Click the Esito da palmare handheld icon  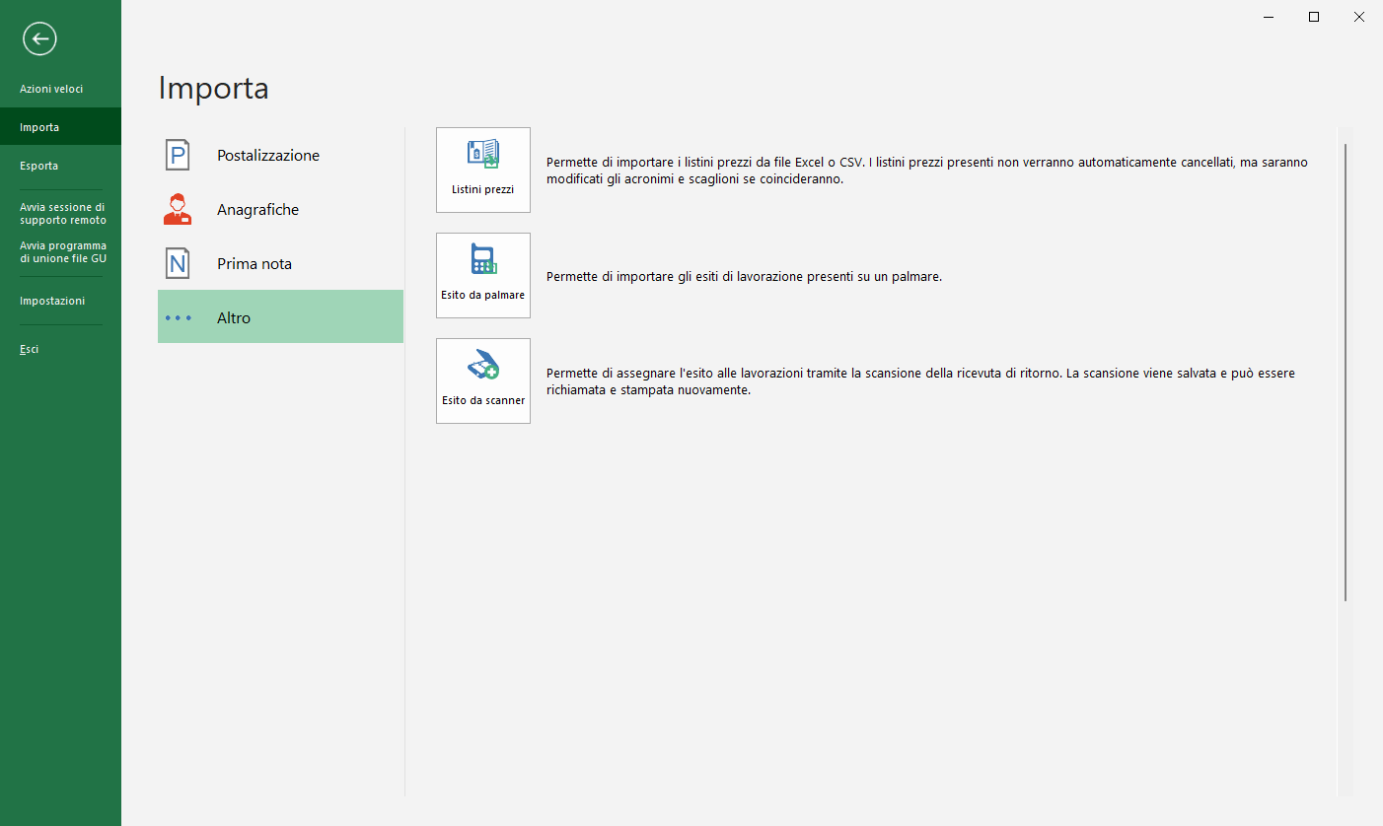(x=482, y=260)
